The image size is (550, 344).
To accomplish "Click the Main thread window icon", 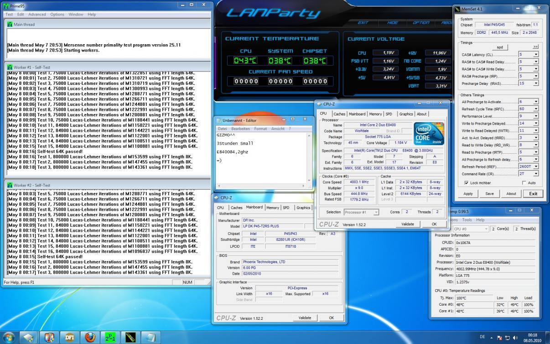I will tap(10, 24).
